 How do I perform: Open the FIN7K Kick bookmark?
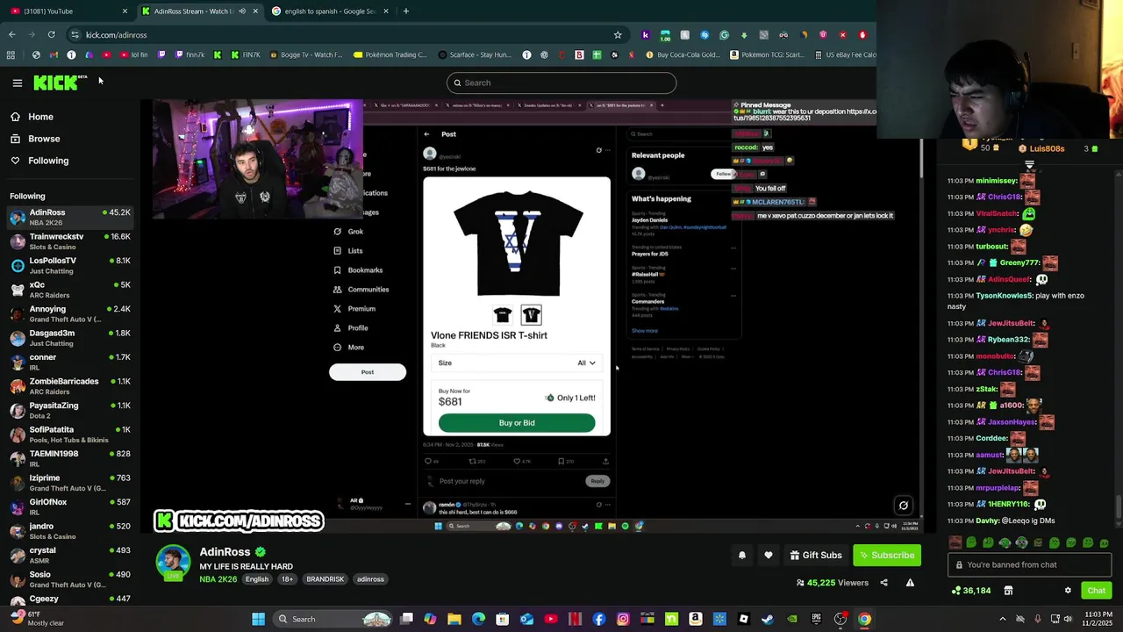pyautogui.click(x=245, y=54)
